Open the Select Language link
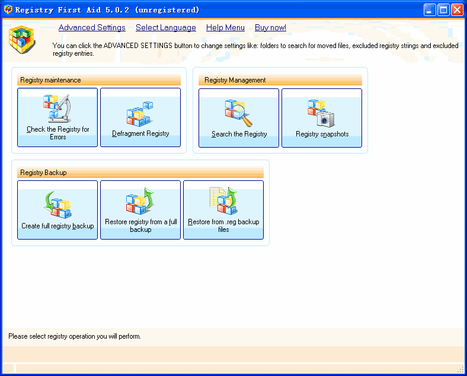 click(166, 27)
